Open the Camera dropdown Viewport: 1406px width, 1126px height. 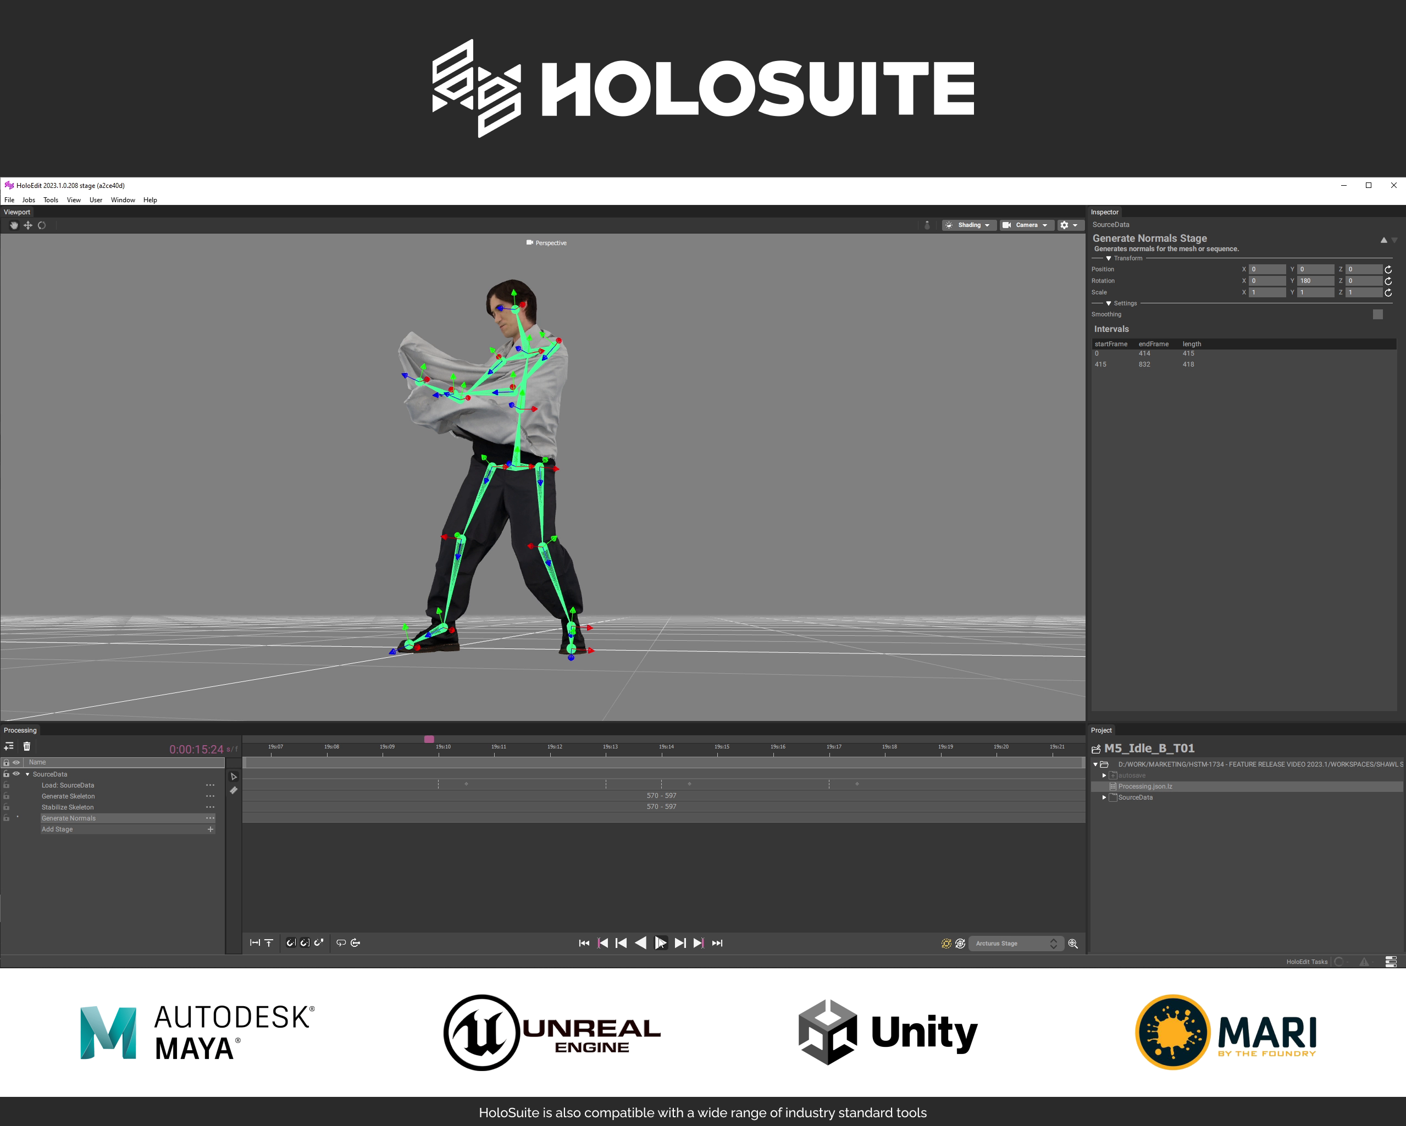1026,225
